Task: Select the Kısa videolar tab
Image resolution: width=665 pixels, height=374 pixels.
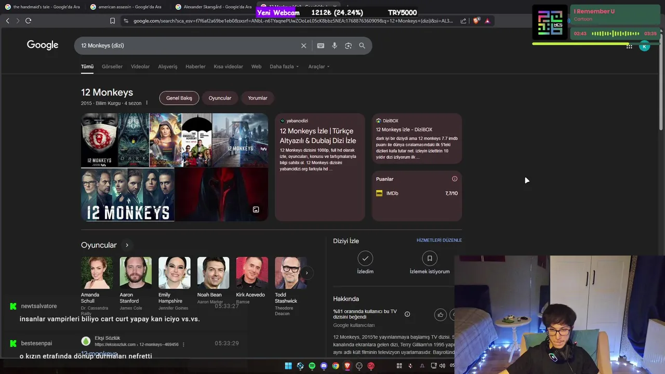Action: (228, 66)
